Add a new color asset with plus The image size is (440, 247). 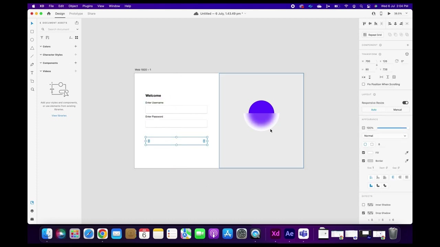tap(76, 46)
